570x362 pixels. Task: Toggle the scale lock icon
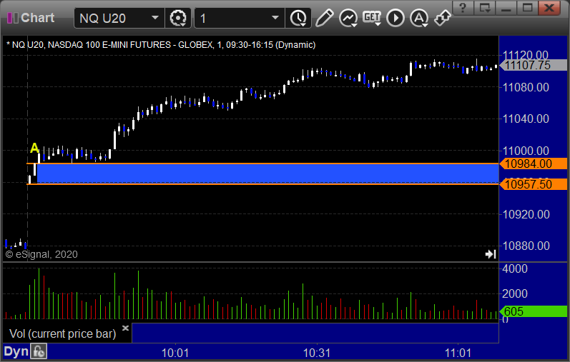39,351
